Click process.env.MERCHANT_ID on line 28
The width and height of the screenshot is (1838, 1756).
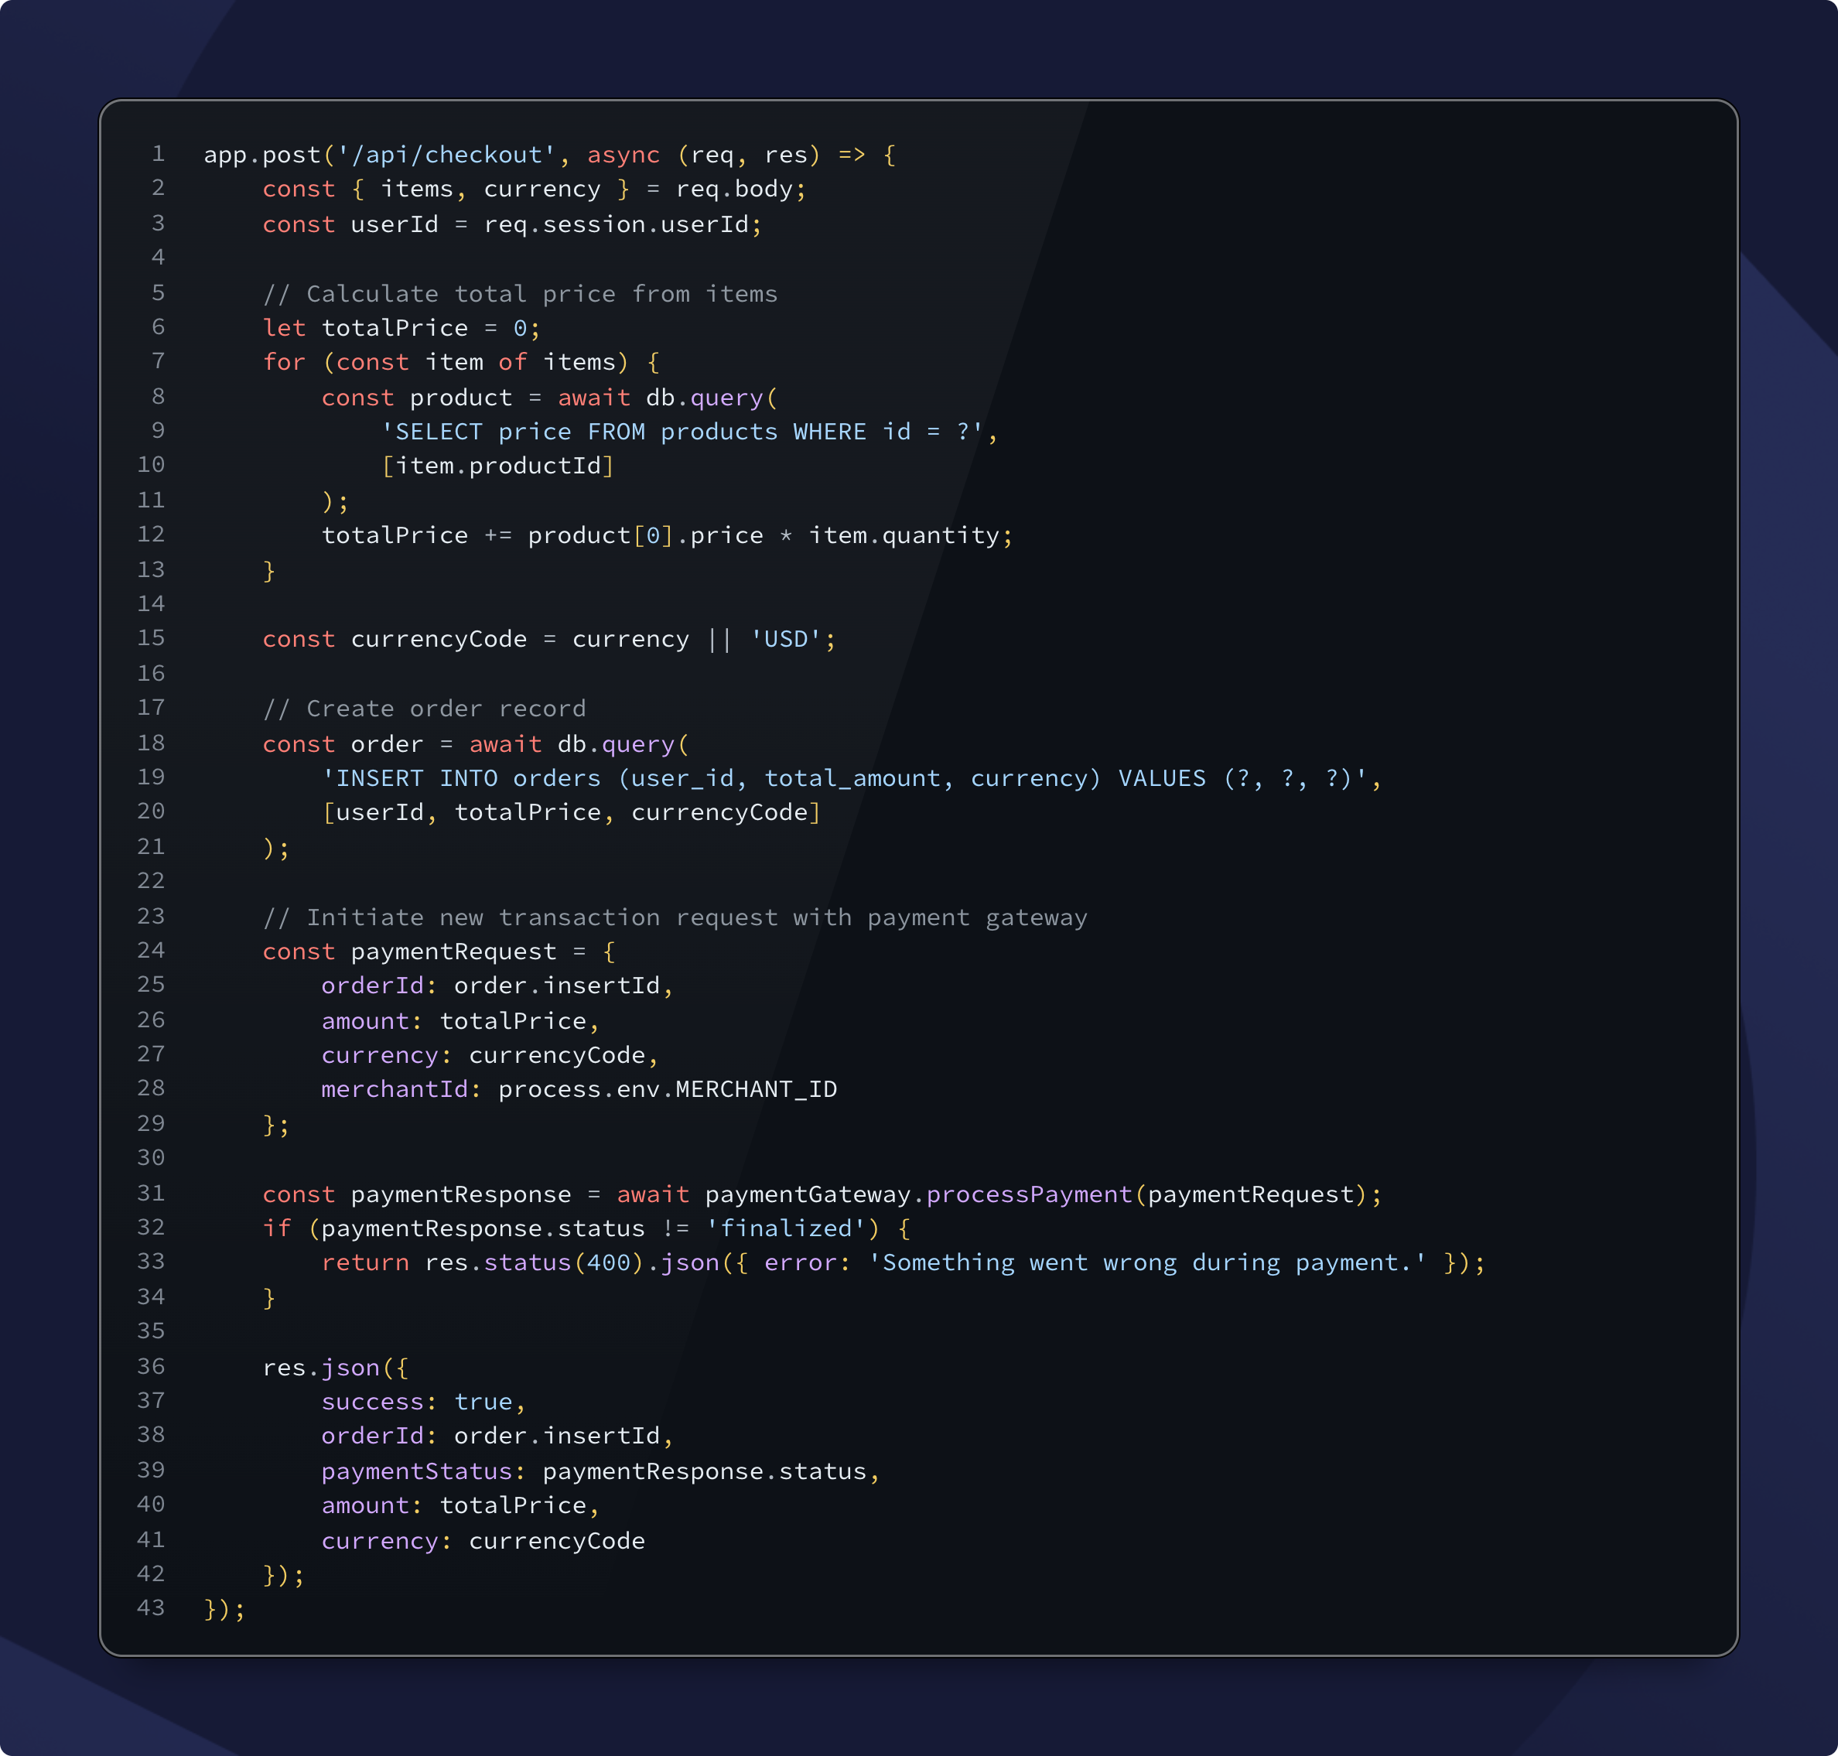click(x=668, y=1088)
